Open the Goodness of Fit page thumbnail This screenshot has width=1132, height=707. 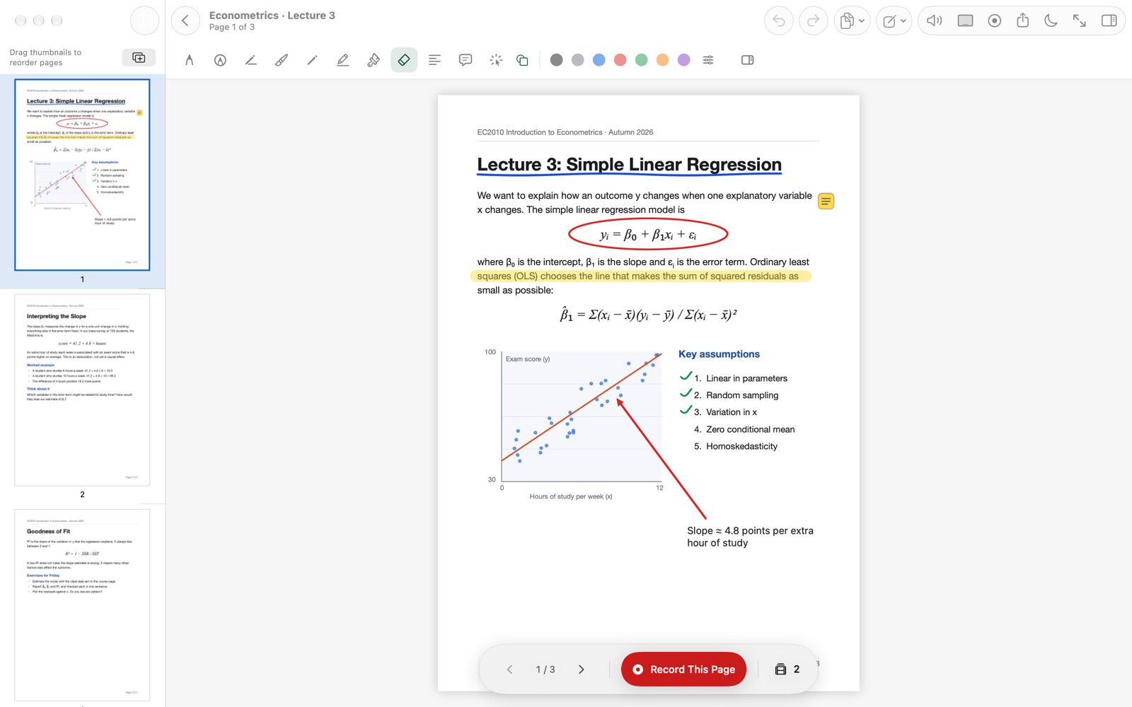[82, 604]
